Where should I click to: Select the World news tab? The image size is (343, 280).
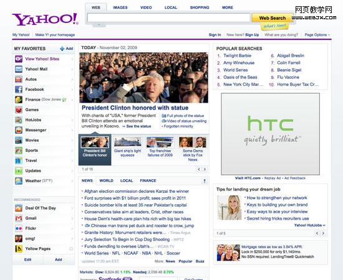coord(106,180)
